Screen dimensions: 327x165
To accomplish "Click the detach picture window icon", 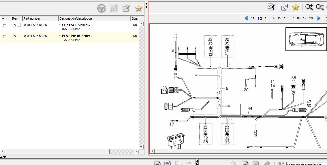I will click(x=285, y=7).
